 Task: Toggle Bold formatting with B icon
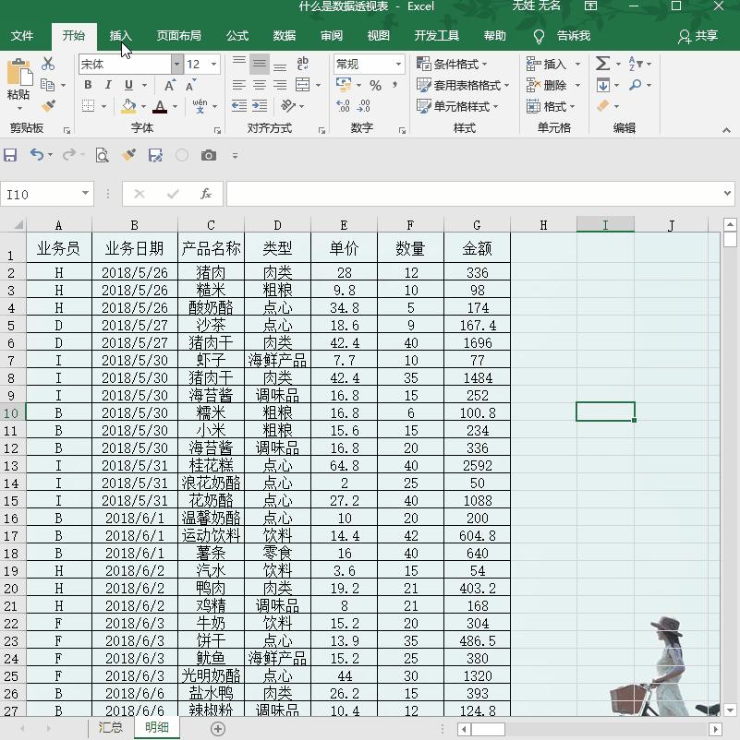click(x=89, y=85)
